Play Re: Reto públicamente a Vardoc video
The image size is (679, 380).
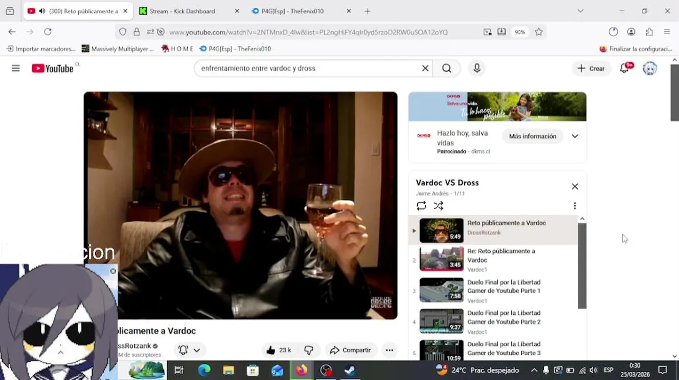(493, 259)
